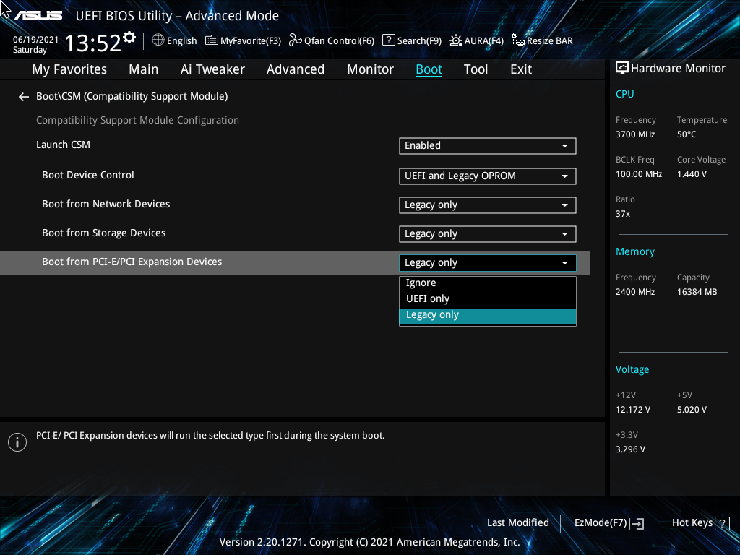
Task: Click the Hardware Monitor panel icon
Action: (622, 67)
